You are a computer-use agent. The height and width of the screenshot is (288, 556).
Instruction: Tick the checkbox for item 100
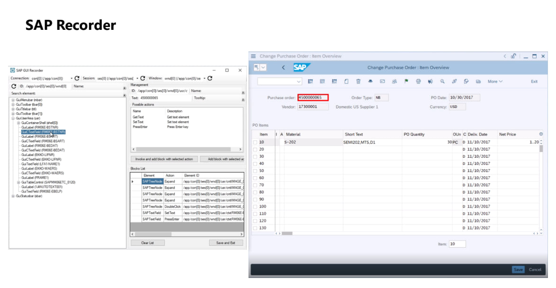click(x=255, y=207)
